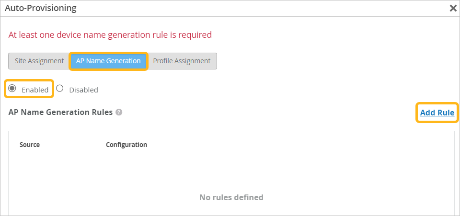This screenshot has width=460, height=216.
Task: Switch to the Site Assignment tab
Action: coord(39,61)
